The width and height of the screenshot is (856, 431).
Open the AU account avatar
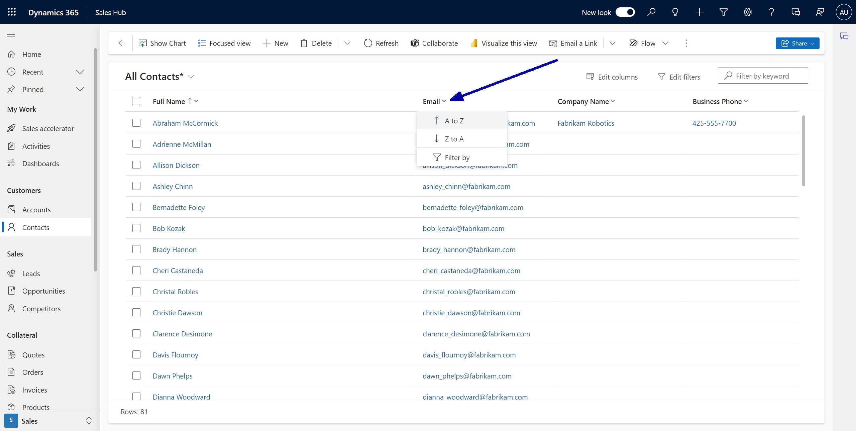click(844, 12)
